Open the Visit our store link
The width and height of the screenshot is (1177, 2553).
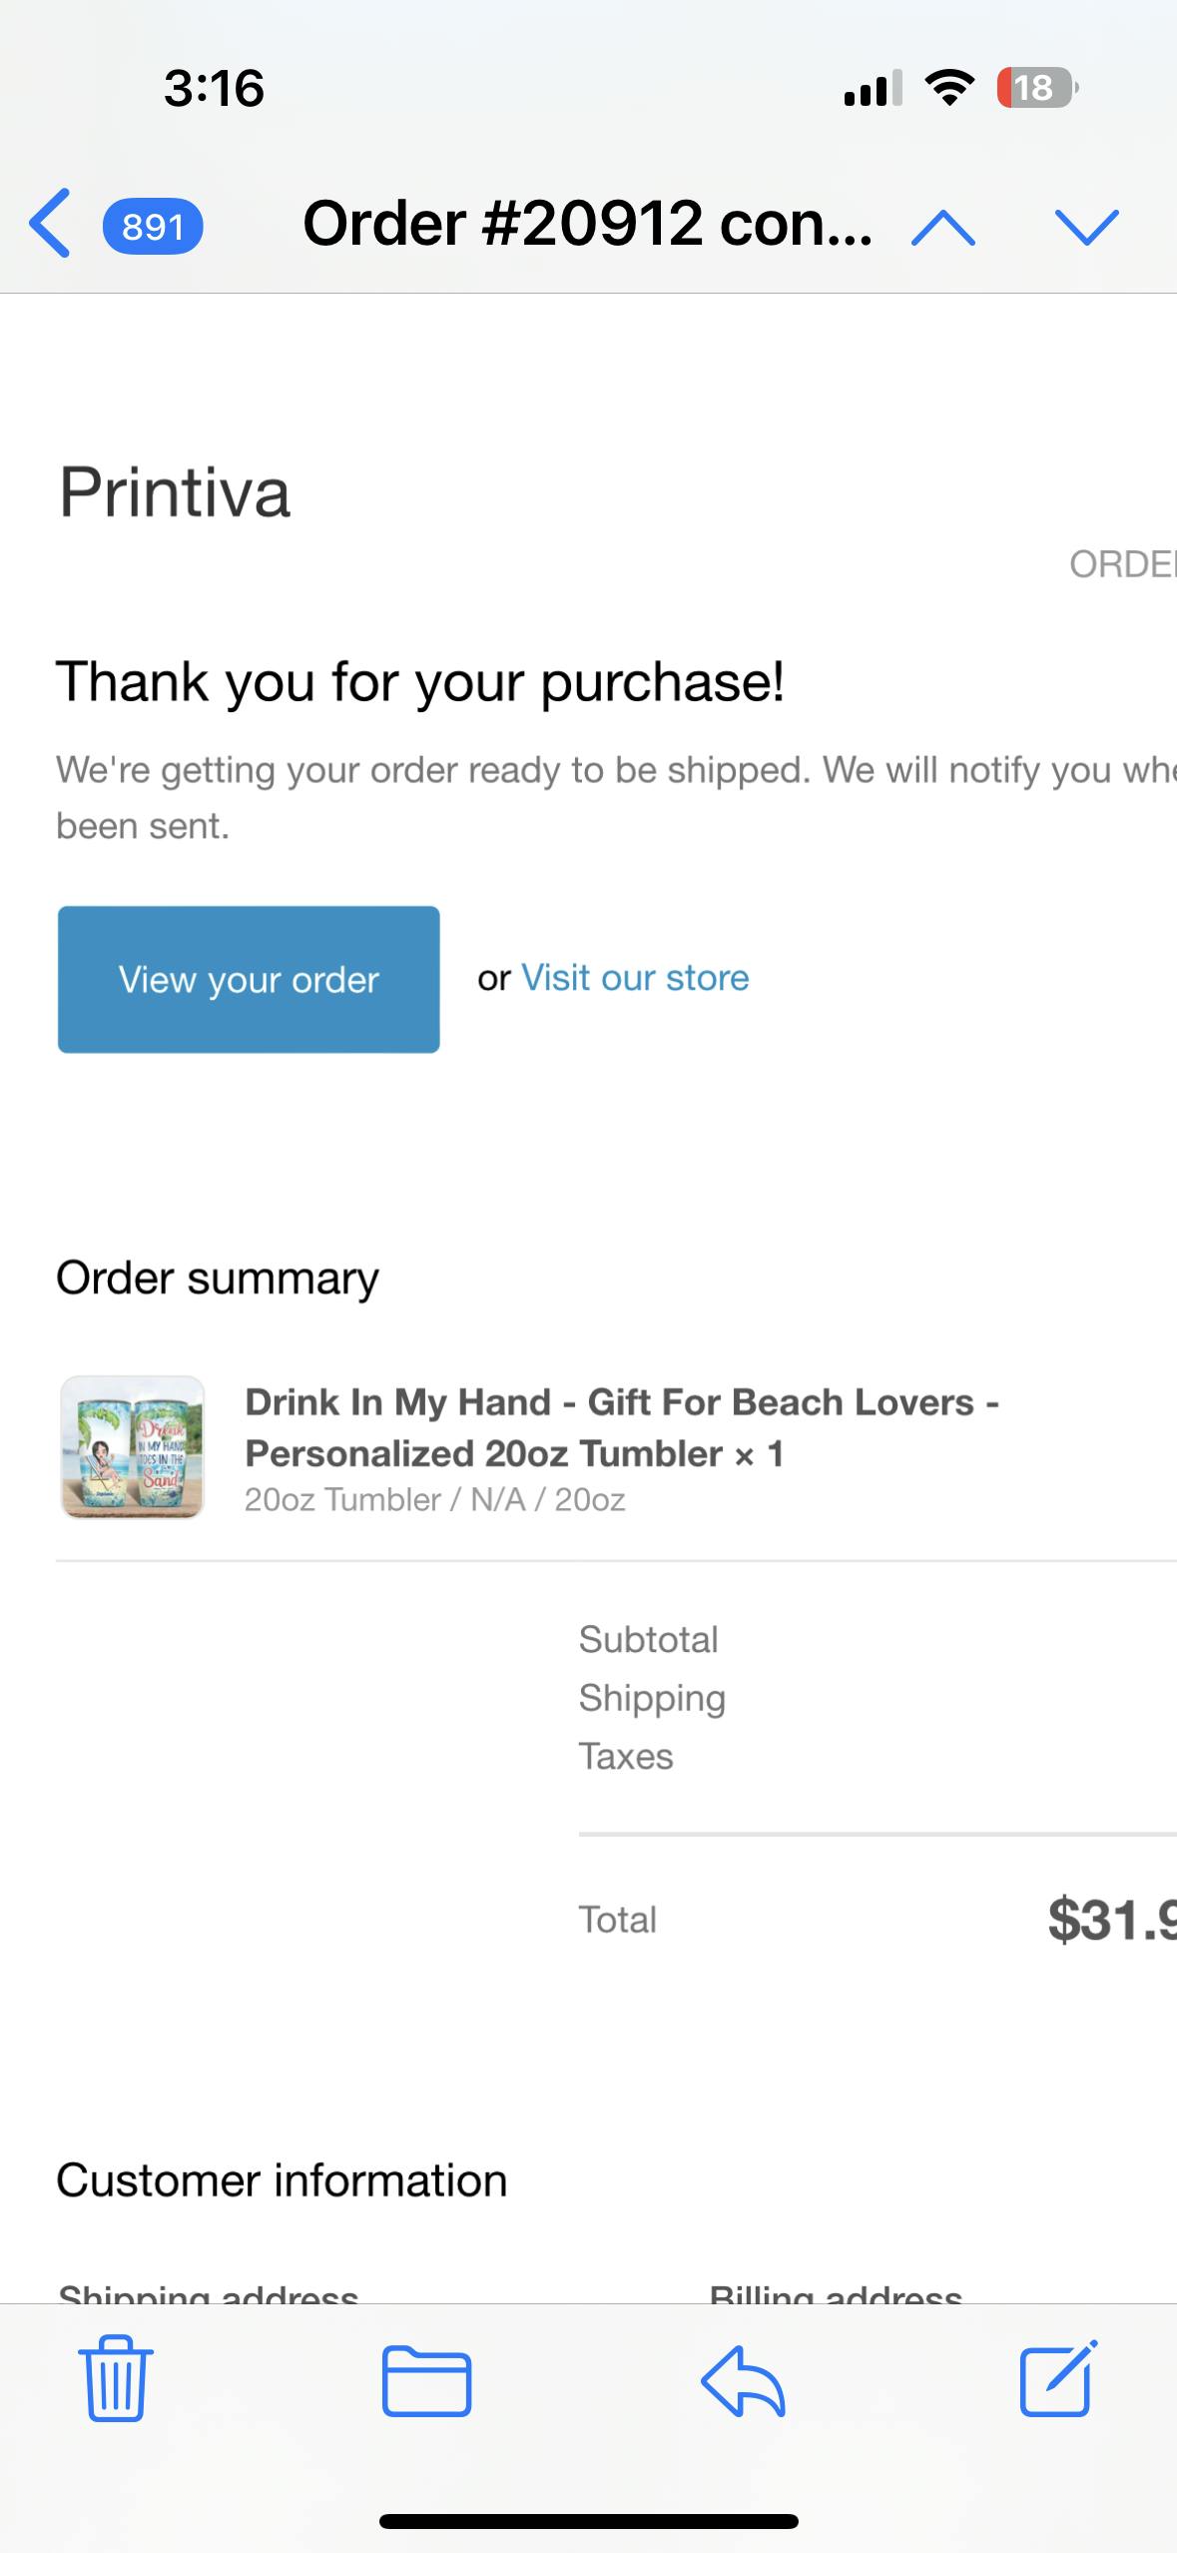[x=635, y=978]
